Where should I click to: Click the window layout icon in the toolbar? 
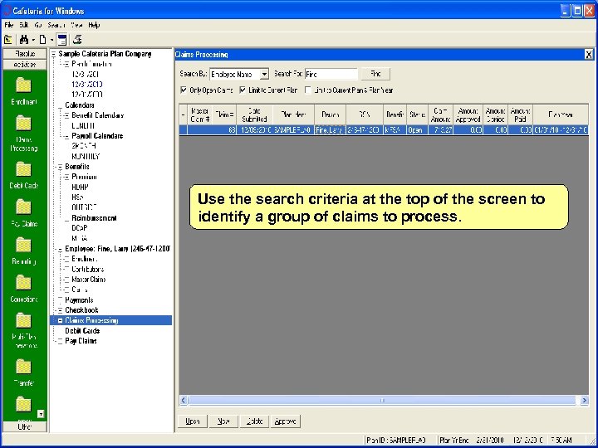pyautogui.click(x=61, y=40)
